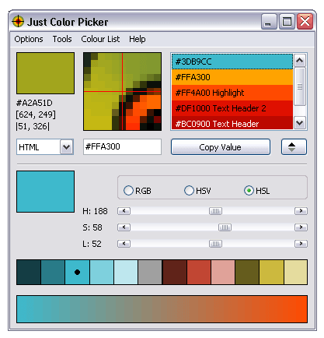Image resolution: width=324 pixels, height=338 pixels.
Task: Click the L slider thumb
Action: pos(215,244)
